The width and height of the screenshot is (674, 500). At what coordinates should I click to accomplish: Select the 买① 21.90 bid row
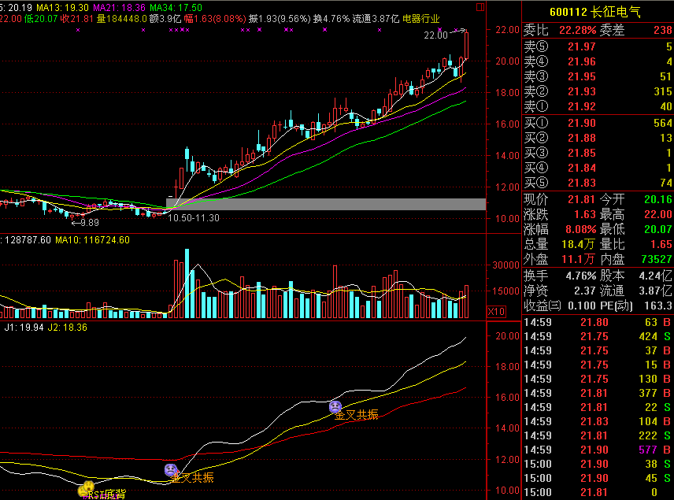tap(598, 123)
